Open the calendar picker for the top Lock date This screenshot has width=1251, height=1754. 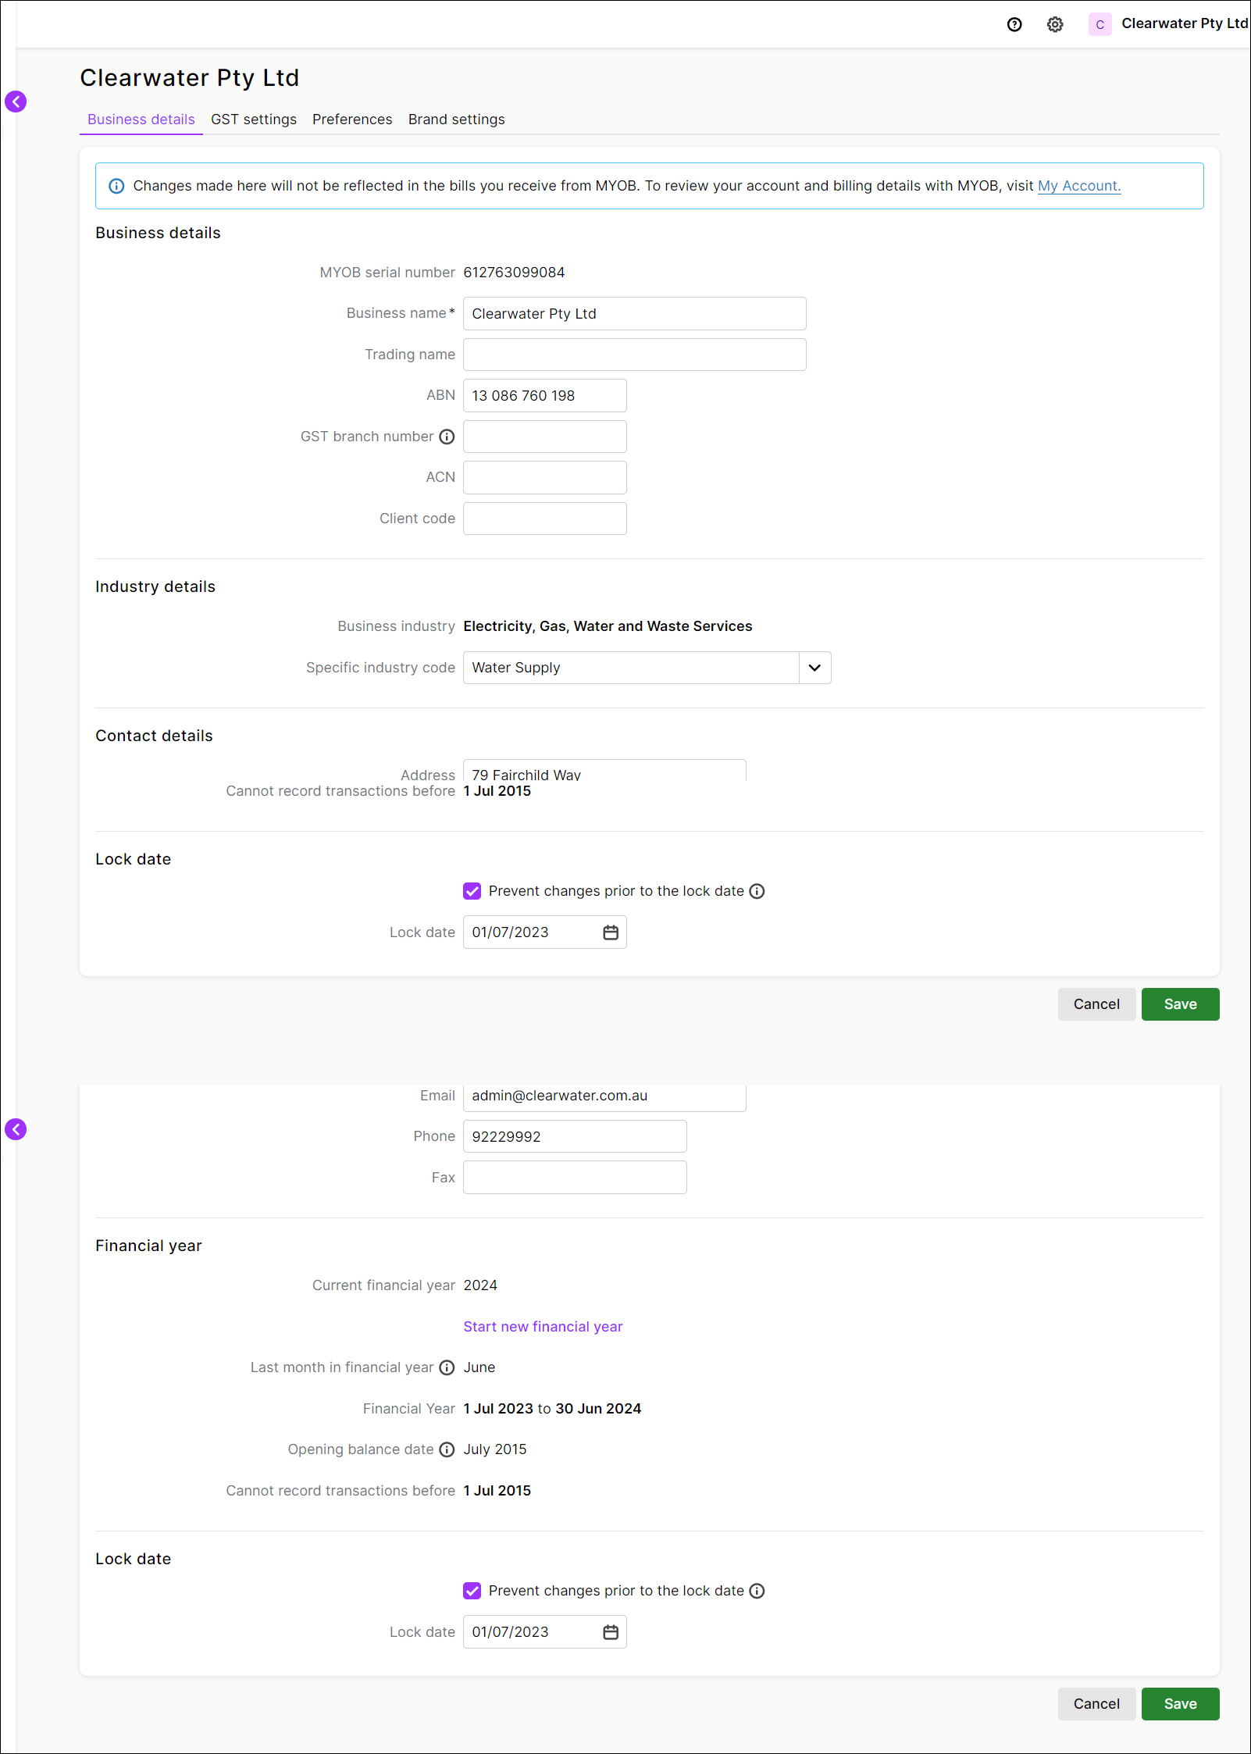point(610,932)
